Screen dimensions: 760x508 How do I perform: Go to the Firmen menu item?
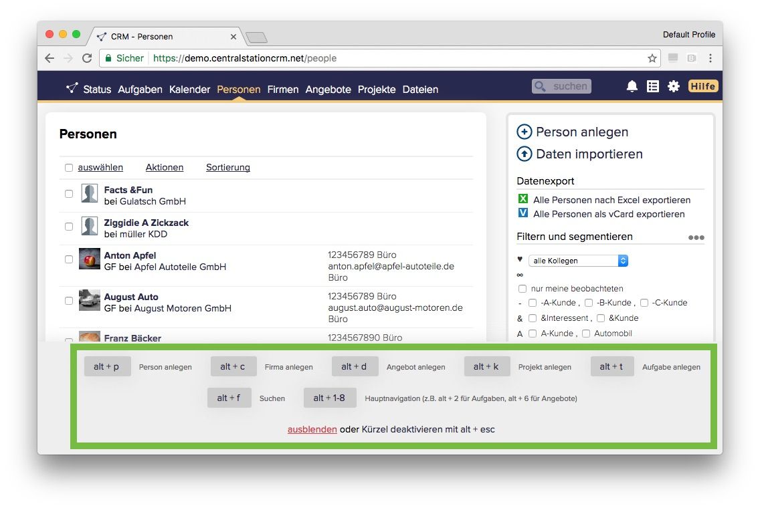(283, 90)
